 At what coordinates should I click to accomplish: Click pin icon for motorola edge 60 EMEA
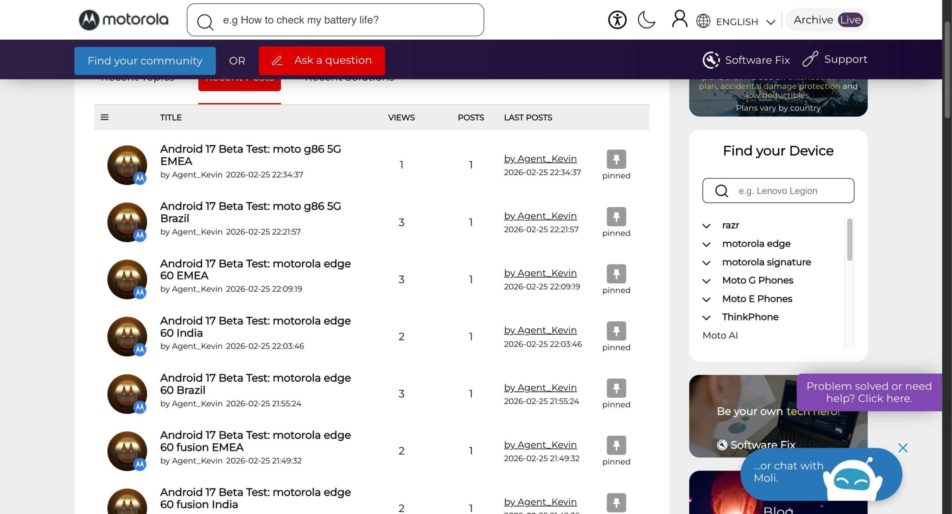pyautogui.click(x=616, y=274)
